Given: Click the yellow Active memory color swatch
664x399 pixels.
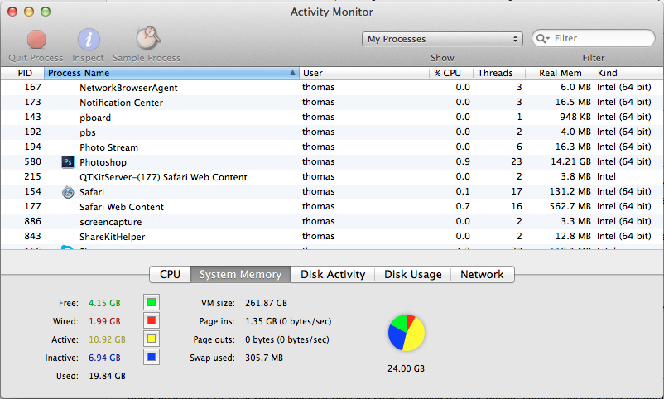Looking at the screenshot, I should pos(152,339).
